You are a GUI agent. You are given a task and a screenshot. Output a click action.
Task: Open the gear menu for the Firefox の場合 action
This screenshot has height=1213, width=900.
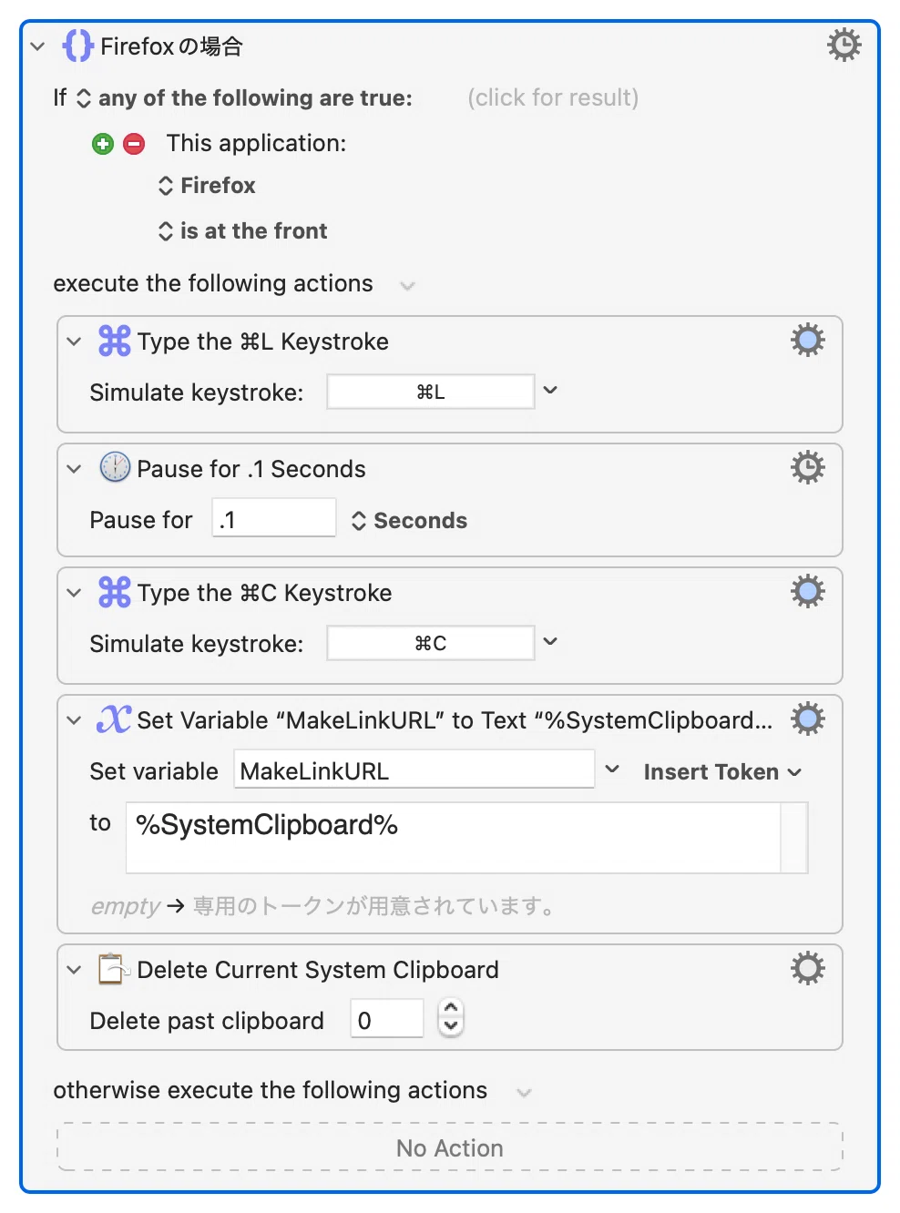844,45
